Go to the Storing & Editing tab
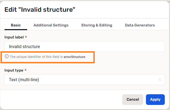Viewport: 170px width, 110px height. 97,25
